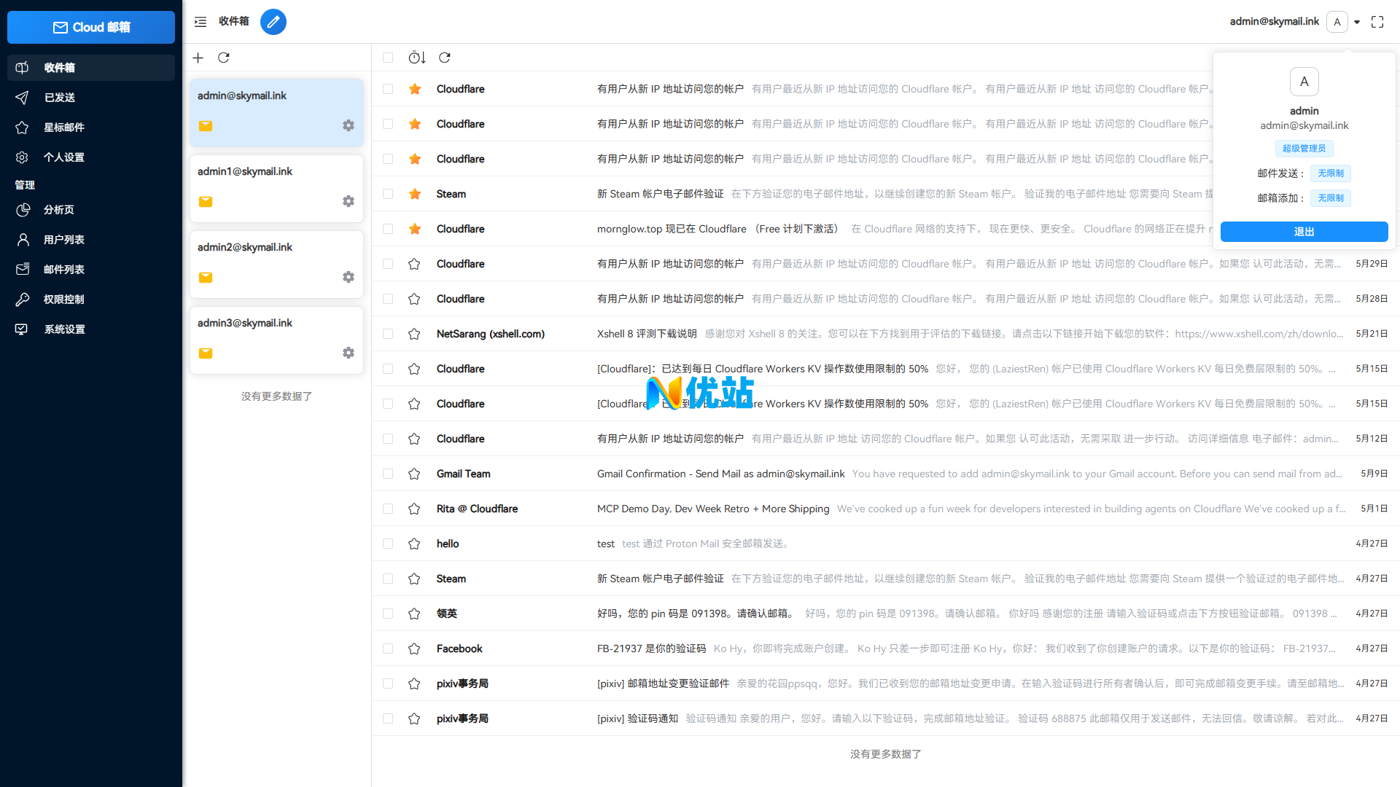
Task: Toggle the account dropdown caret arrow
Action: [x=1357, y=22]
